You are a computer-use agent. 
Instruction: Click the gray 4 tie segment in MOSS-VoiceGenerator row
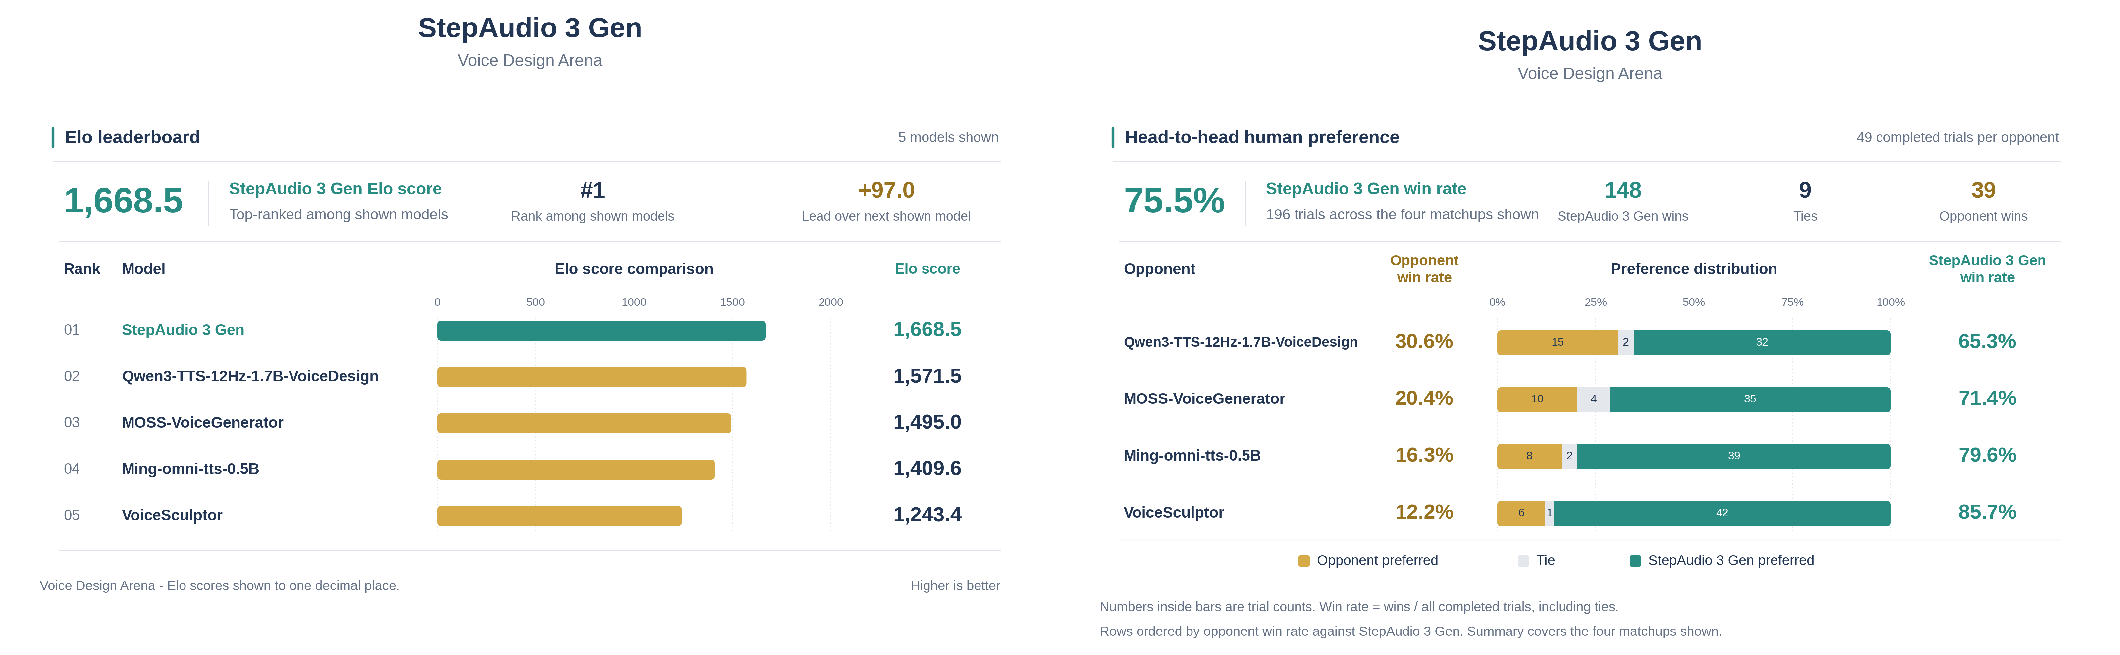1593,399
